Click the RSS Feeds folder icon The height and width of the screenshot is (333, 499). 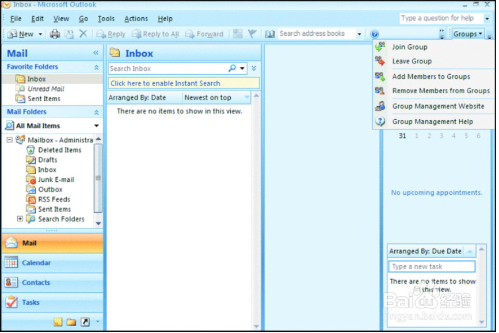click(31, 200)
